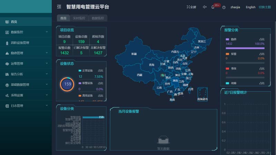Open notifications via the bell icon

(x=213, y=7)
